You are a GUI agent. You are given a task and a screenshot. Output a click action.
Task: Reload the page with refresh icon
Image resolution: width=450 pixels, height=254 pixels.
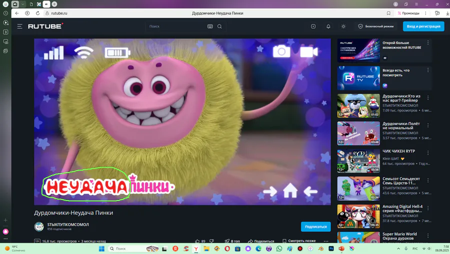point(37,13)
